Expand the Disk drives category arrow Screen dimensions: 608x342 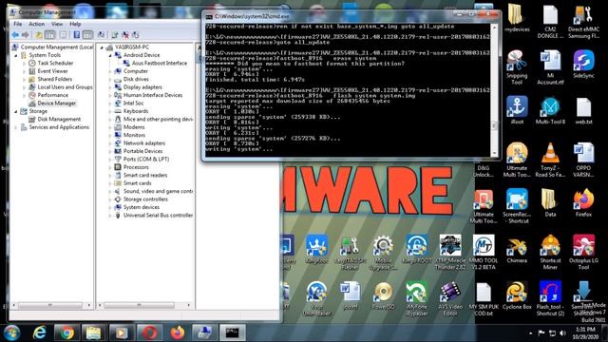(x=110, y=79)
